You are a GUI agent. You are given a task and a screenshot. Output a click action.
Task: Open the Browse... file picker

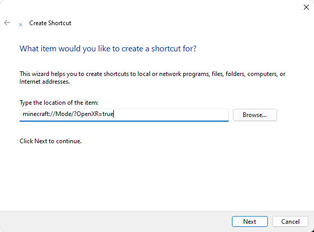254,115
